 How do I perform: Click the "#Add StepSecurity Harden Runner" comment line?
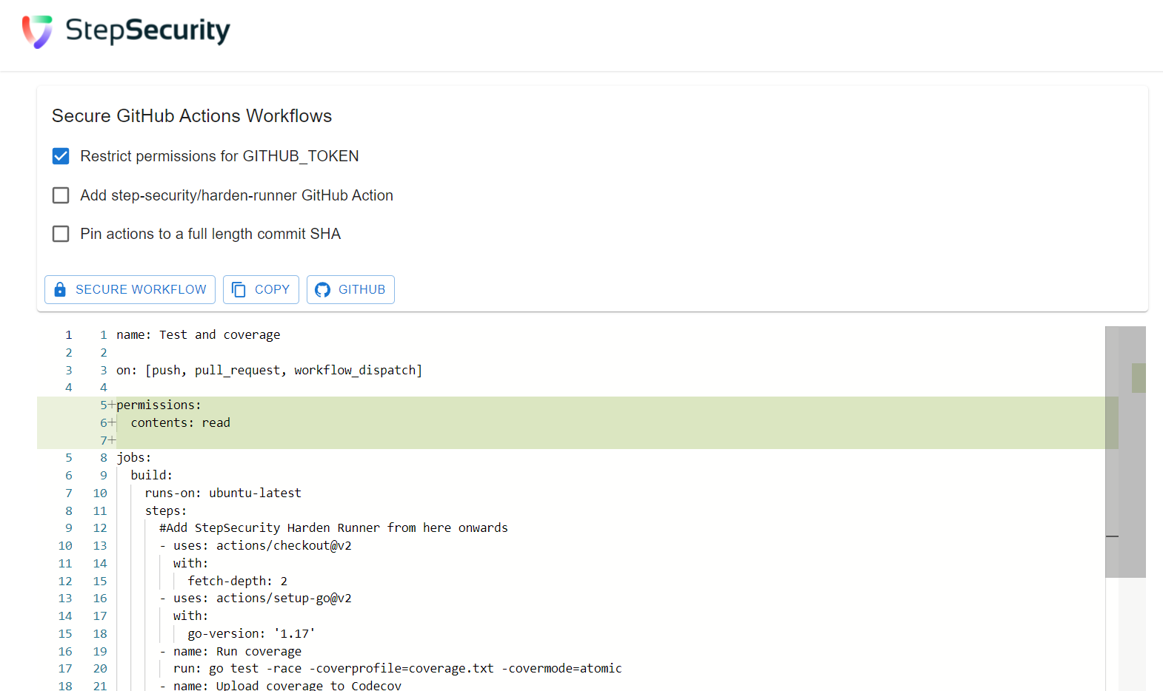[333, 527]
